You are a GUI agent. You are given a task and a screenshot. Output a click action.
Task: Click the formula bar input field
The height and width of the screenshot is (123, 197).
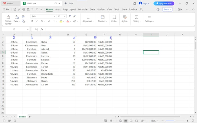tap(120, 29)
